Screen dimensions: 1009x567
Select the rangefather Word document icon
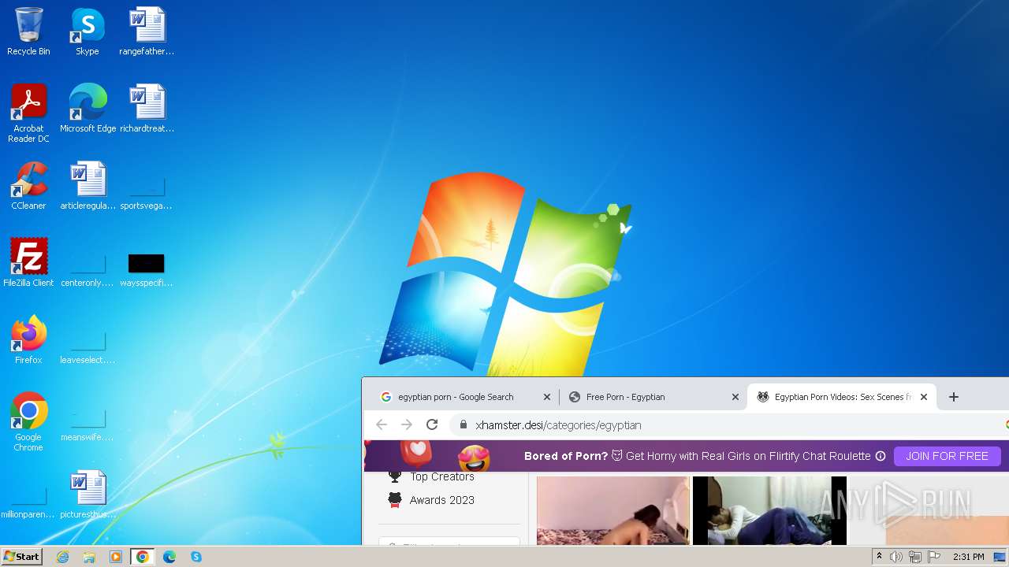click(147, 31)
